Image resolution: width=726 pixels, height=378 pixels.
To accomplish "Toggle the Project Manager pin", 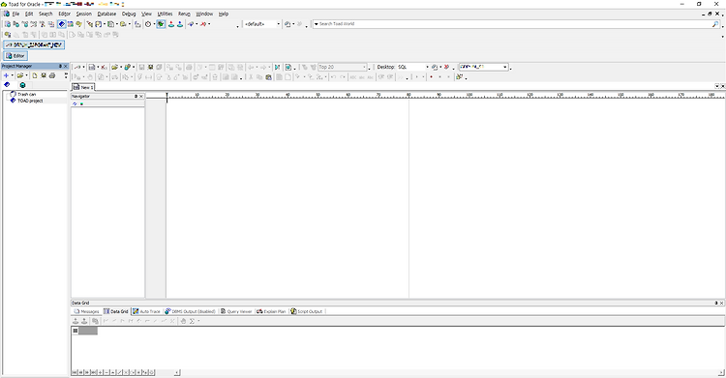I will pyautogui.click(x=60, y=66).
